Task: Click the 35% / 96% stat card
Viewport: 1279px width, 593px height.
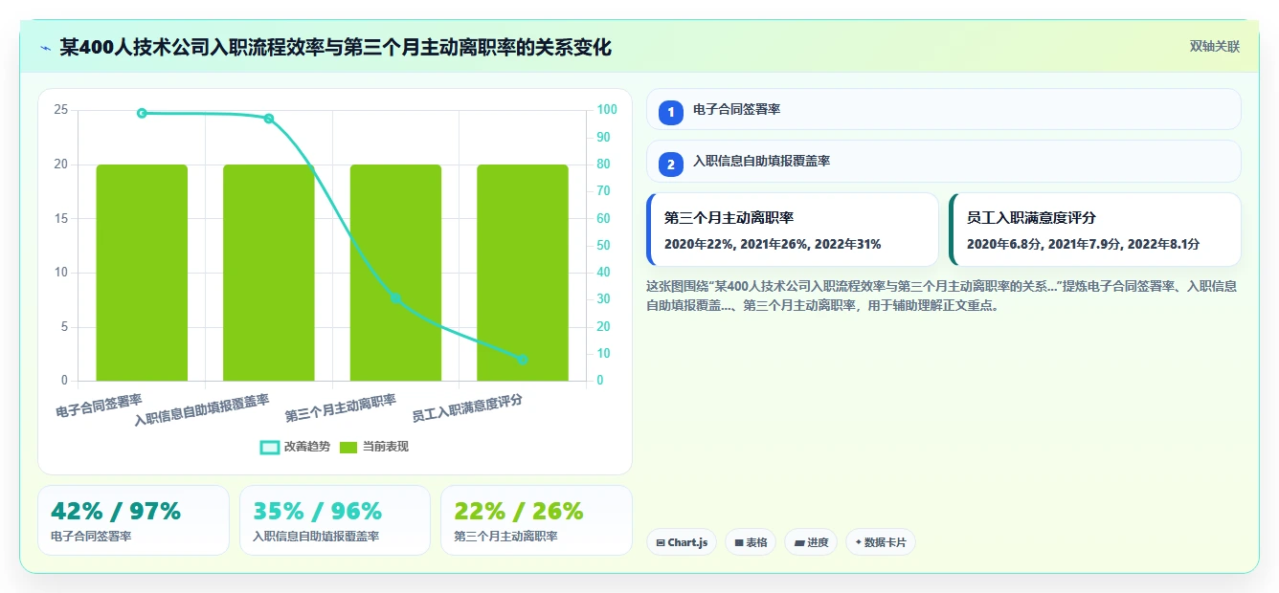Action: (x=335, y=520)
